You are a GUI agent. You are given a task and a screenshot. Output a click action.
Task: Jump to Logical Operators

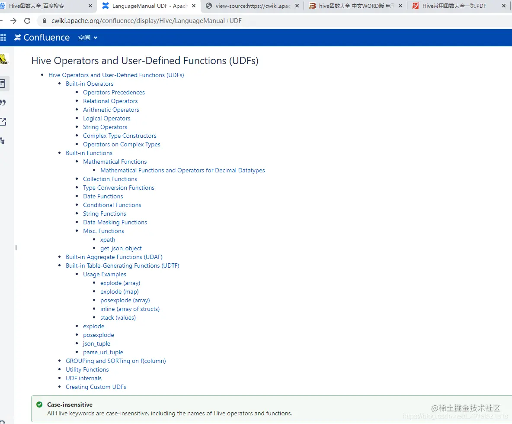tap(106, 118)
